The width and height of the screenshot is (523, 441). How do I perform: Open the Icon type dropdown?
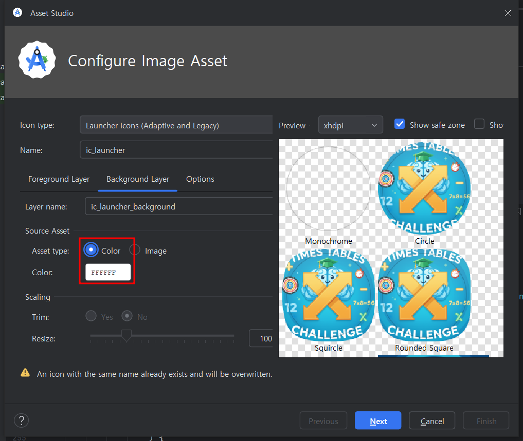click(176, 125)
